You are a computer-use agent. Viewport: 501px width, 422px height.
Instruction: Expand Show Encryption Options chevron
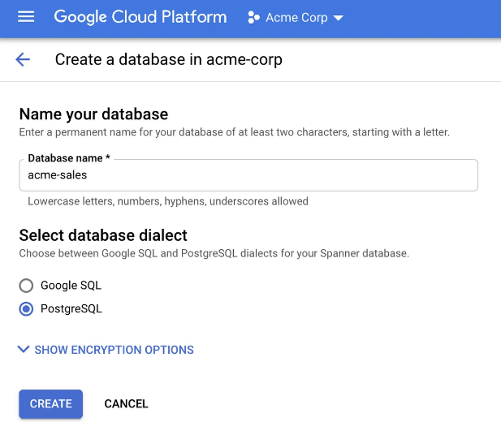click(24, 349)
